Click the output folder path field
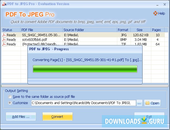 click(83, 103)
